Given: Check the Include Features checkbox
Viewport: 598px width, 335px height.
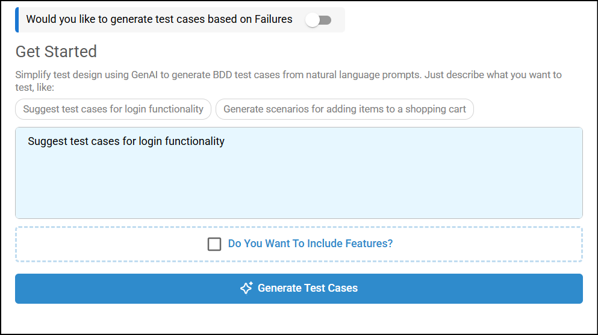Looking at the screenshot, I should 214,244.
